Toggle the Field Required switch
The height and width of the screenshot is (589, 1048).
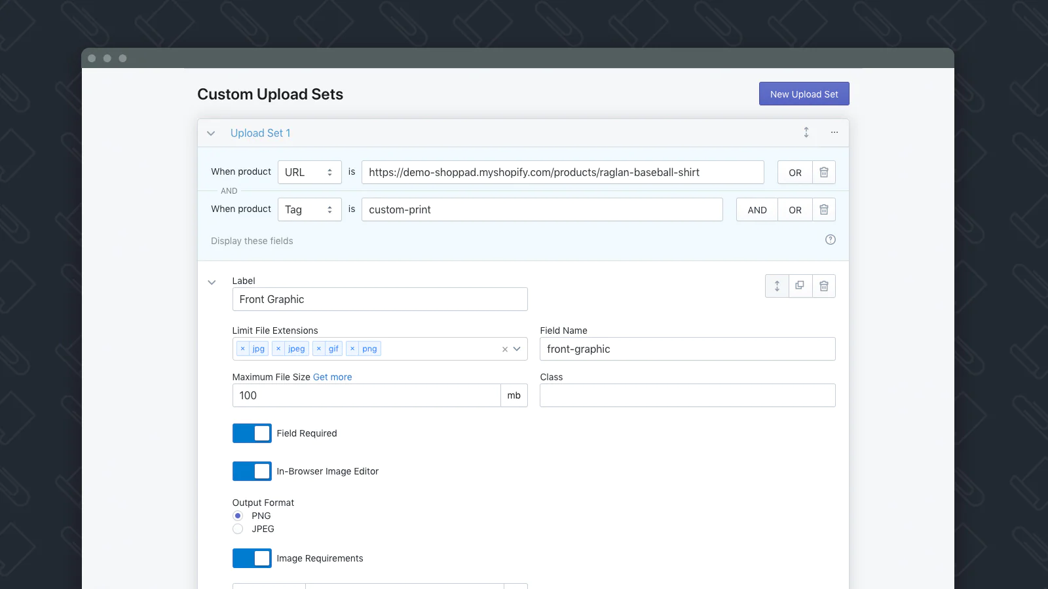(252, 433)
